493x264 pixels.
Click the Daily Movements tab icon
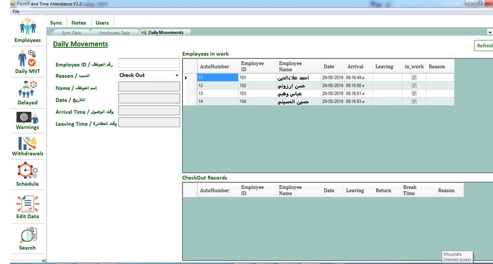[144, 32]
